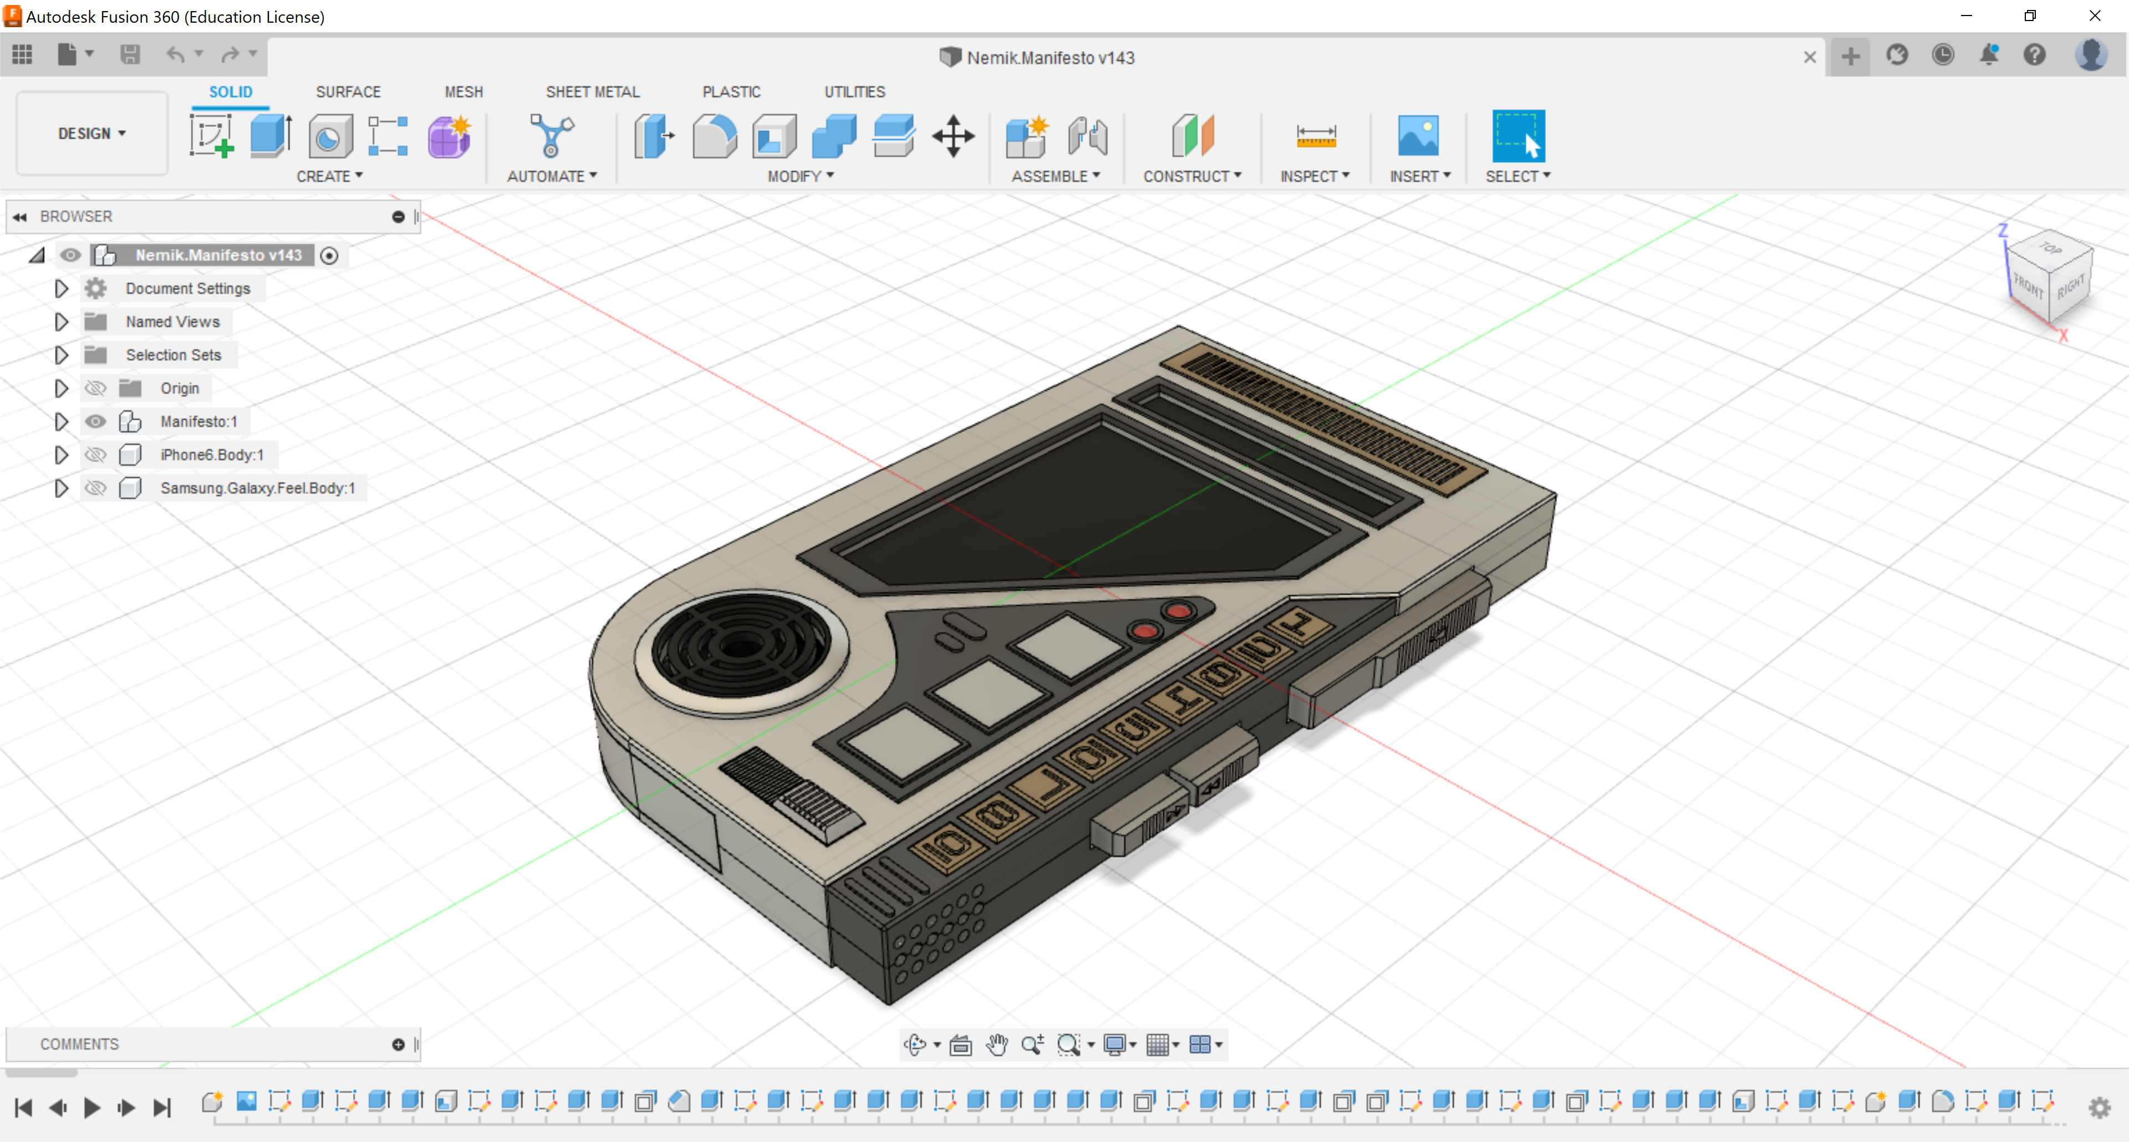
Task: Open the ASSEMBLE menu
Action: 1056,176
